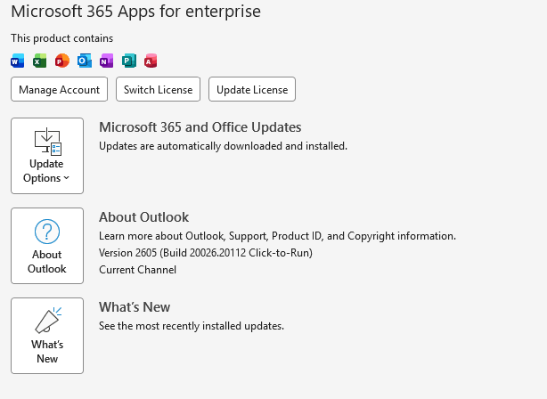Expand the Update Options dropdown
Screen dimensions: 547x399
point(47,156)
